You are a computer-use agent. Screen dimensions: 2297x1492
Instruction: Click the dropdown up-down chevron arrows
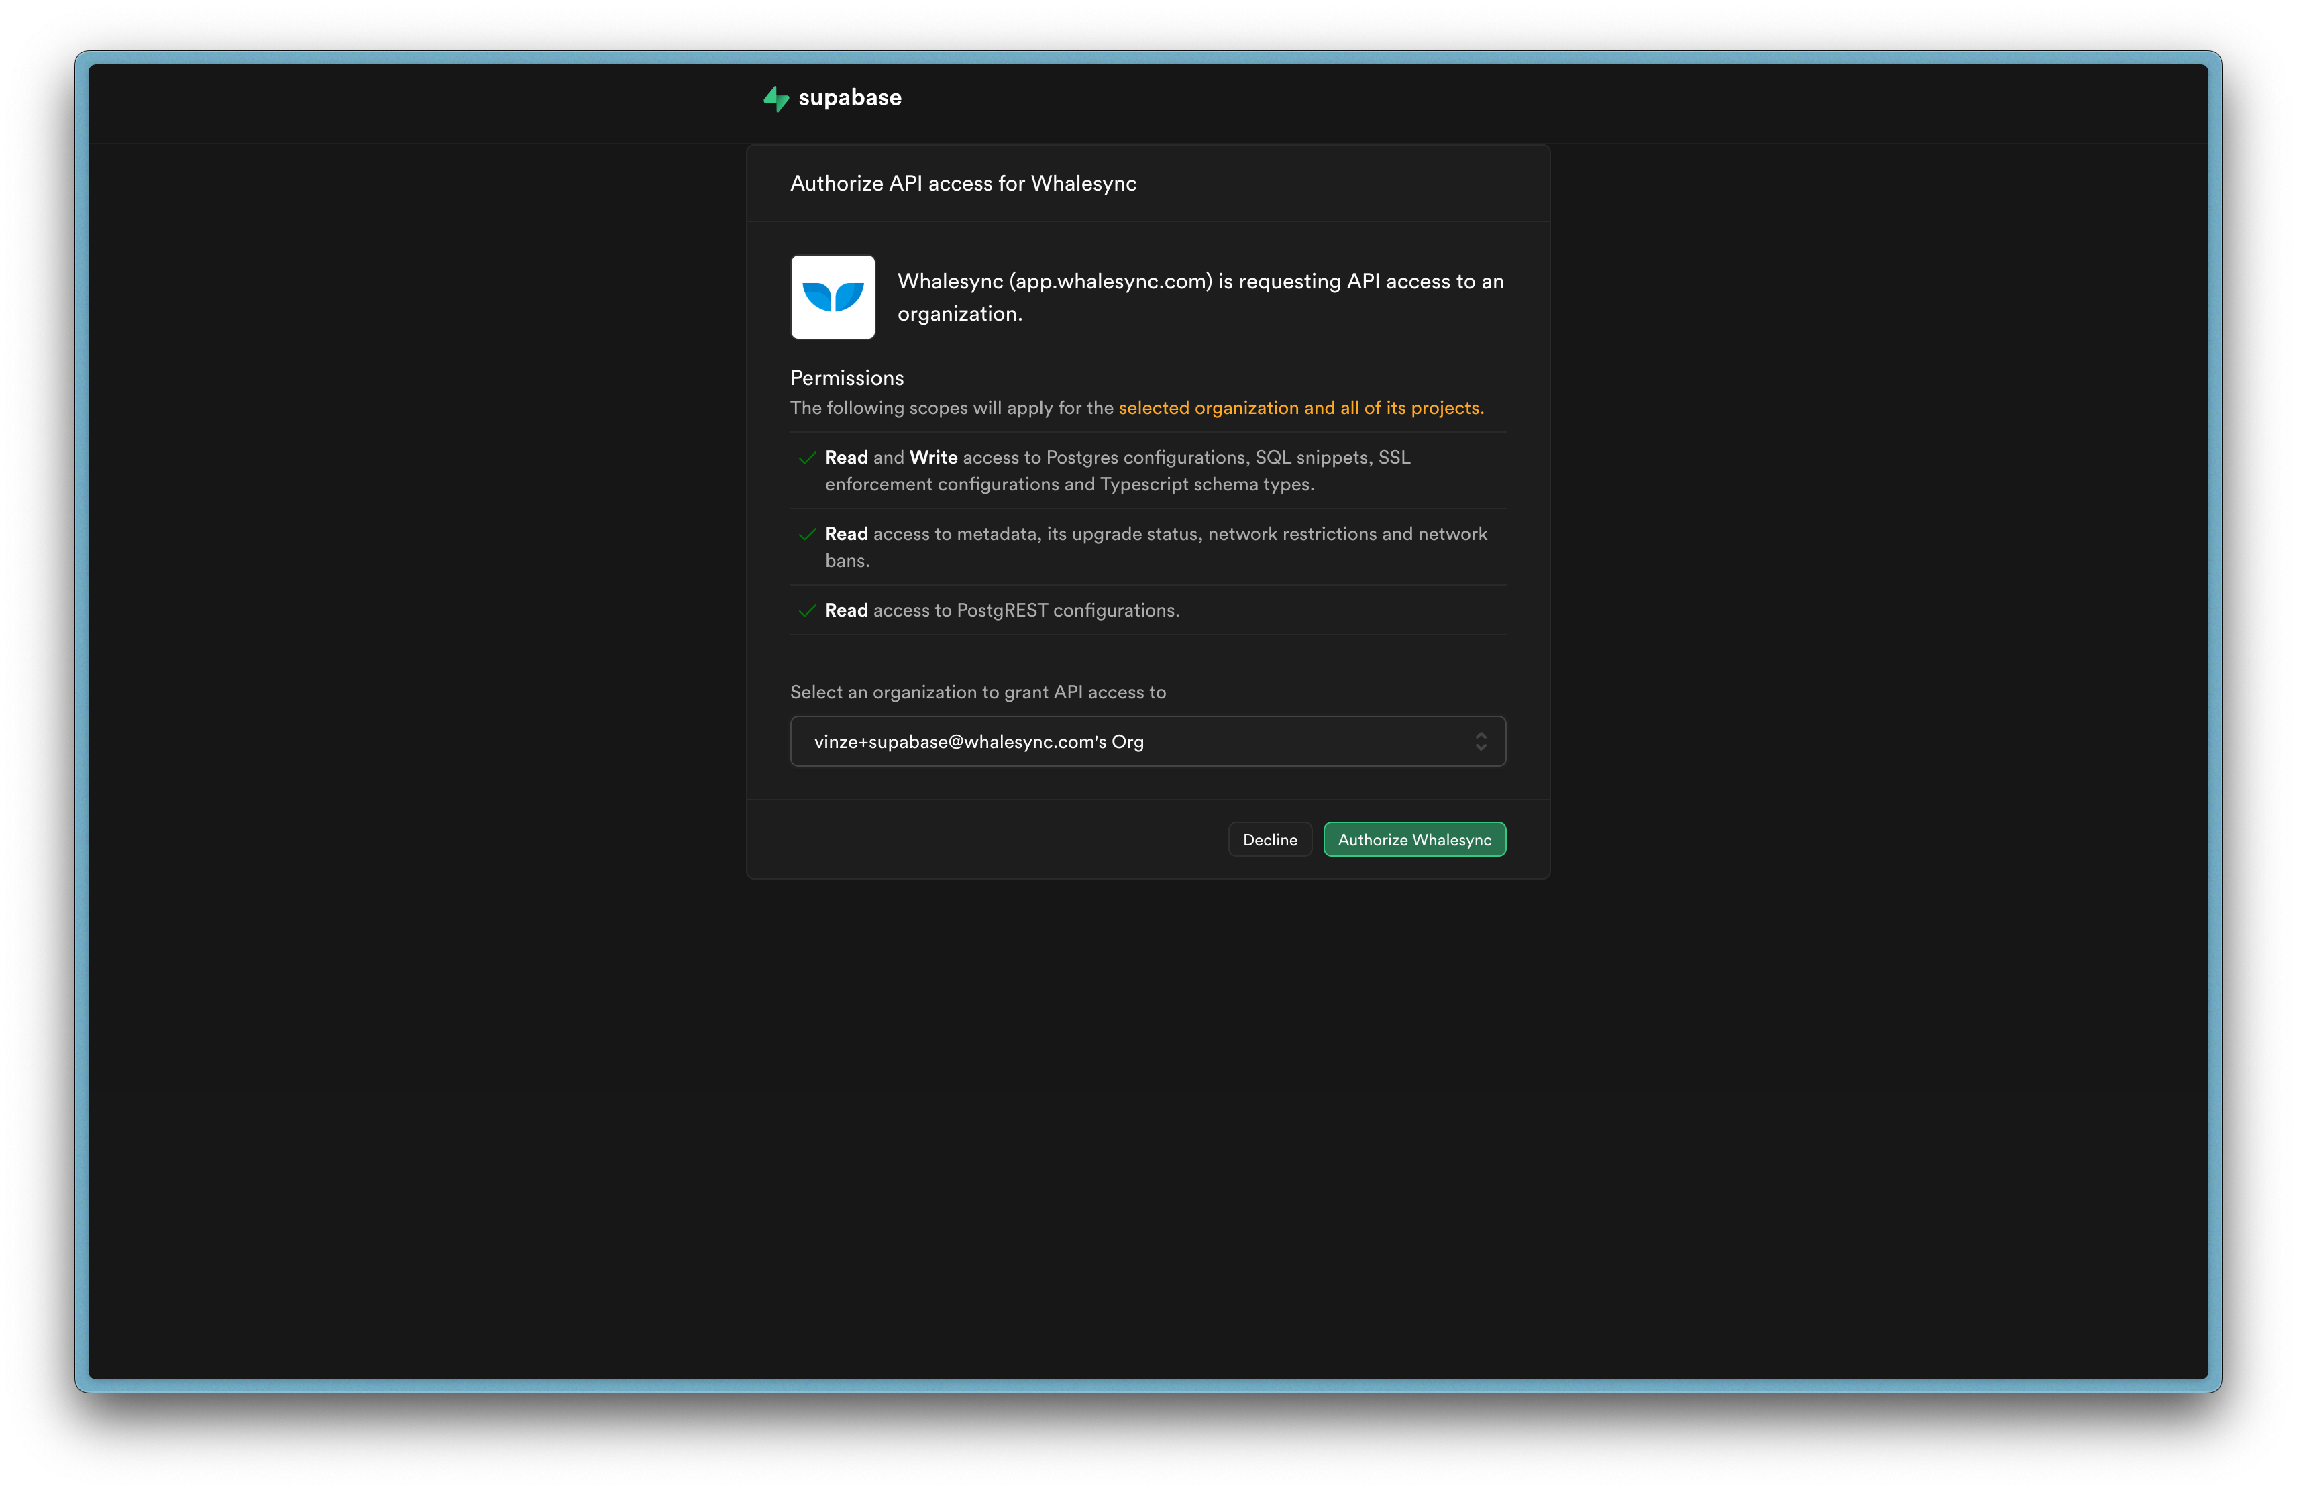click(1481, 741)
